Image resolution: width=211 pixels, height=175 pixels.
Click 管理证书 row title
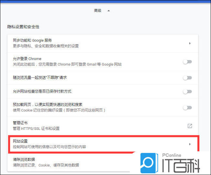20,123
